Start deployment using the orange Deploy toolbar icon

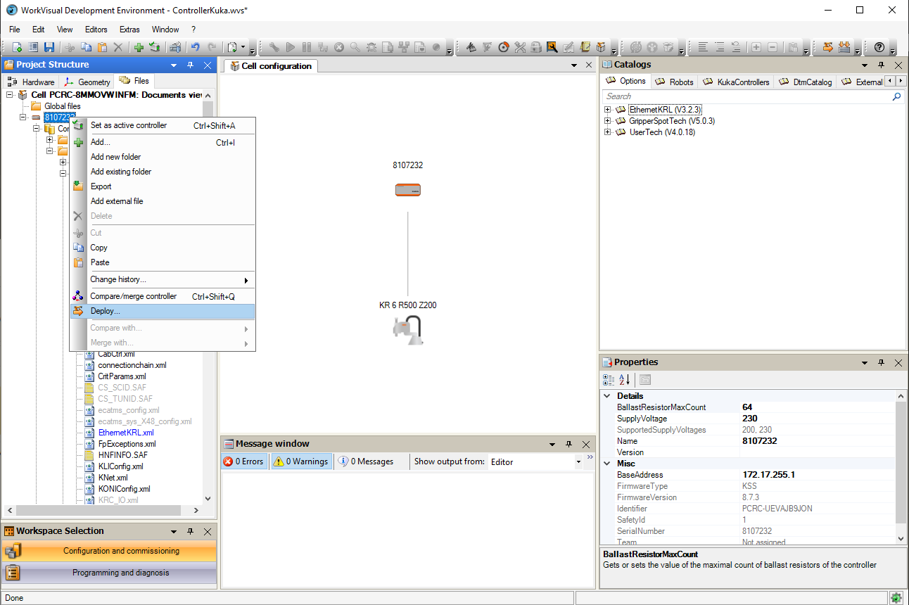[827, 47]
